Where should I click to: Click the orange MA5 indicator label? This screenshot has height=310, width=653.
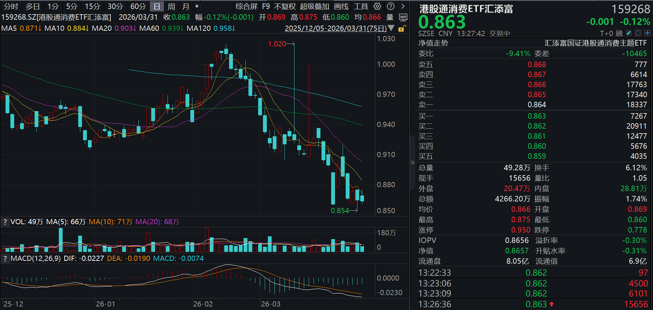click(21, 28)
